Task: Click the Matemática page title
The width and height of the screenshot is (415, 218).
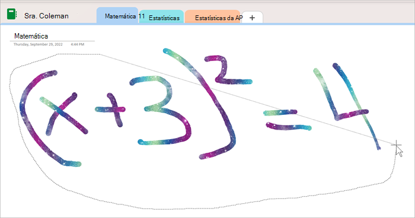Action: coord(31,36)
